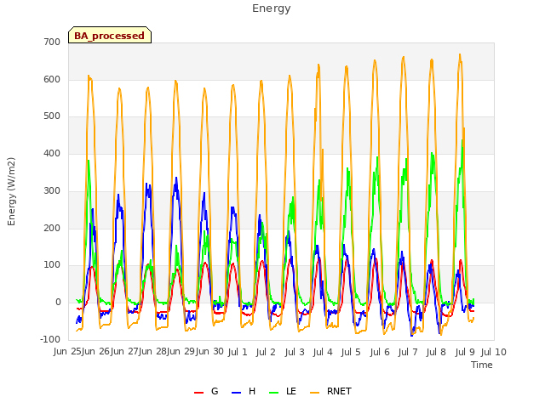Image resolution: width=545 pixels, height=408 pixels.
Task: Click the H legend label
Action: click(x=252, y=391)
